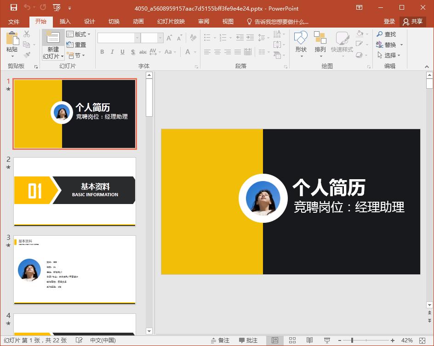
Task: Open the font size dropdown
Action: click(152, 37)
